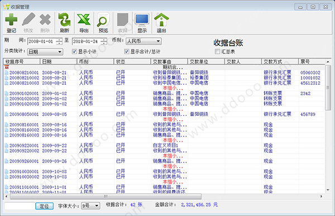Viewport: 335px width, 216px height.
Task: Click the document icon of row 200908050001
Action: [6, 114]
